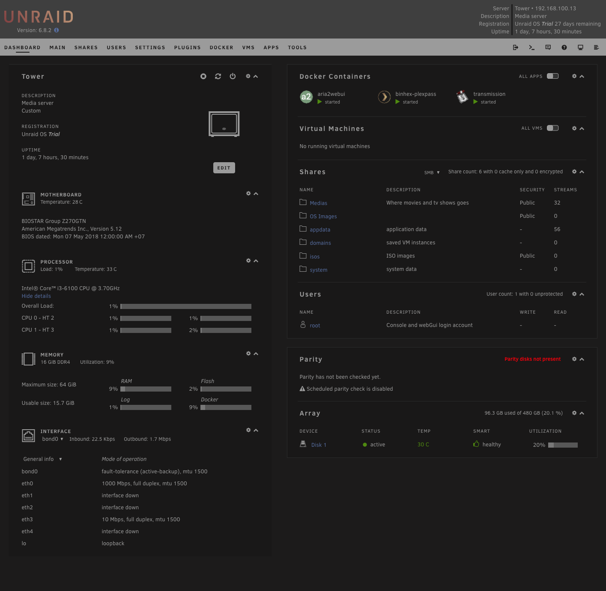Click the aria2webui container icon
The width and height of the screenshot is (606, 591).
coord(306,97)
